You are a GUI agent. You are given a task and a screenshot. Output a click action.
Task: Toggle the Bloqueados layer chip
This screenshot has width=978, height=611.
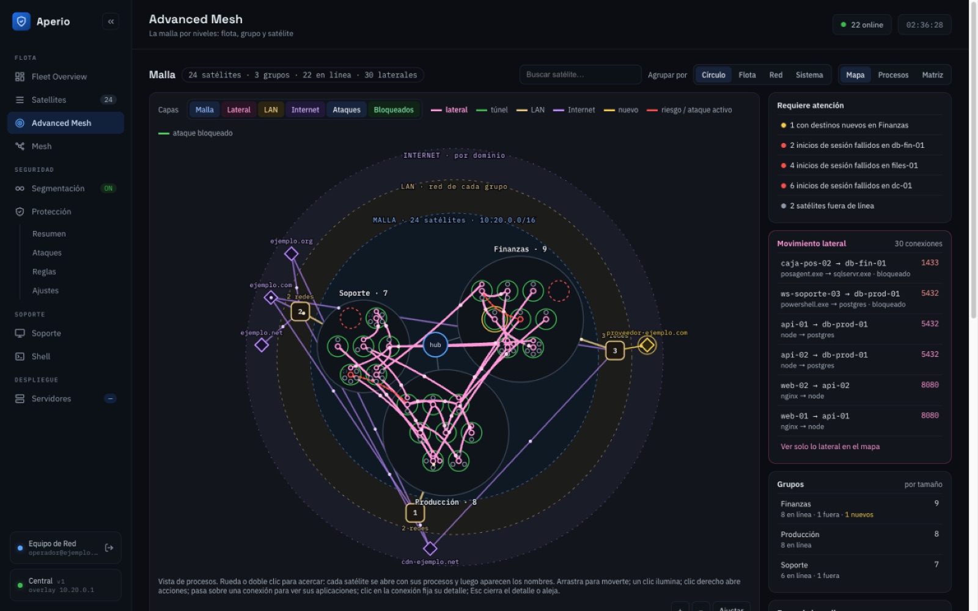(x=394, y=110)
